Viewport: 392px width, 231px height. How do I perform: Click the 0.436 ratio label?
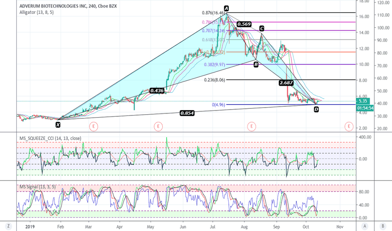tap(157, 91)
